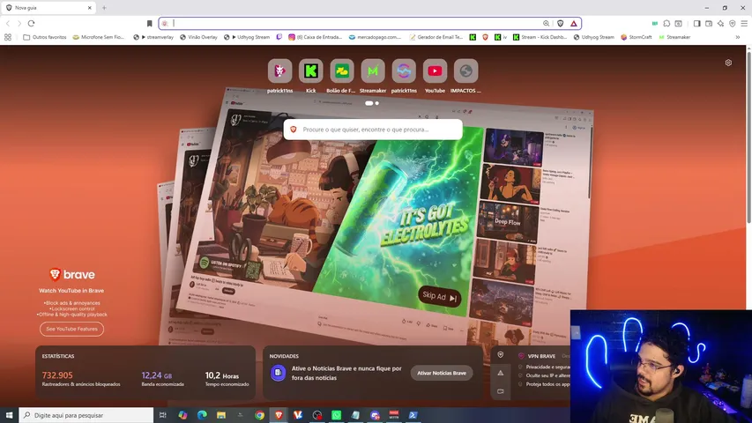Select the VPN shield widget icon
Screen dimensions: 752x423
point(500,355)
